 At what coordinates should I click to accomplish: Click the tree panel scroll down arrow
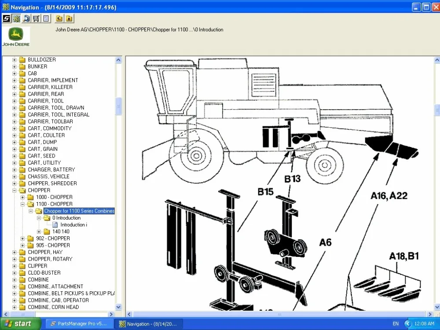(118, 307)
